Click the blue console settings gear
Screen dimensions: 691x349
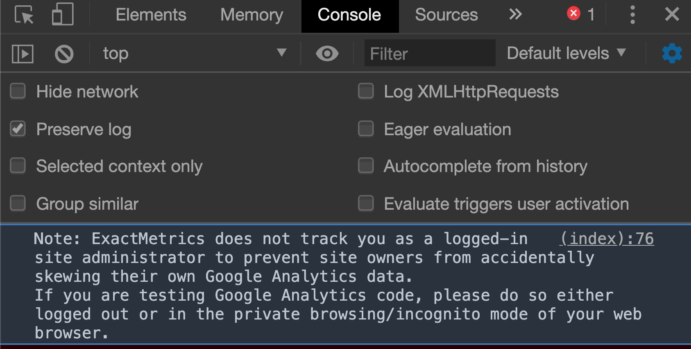pos(672,53)
